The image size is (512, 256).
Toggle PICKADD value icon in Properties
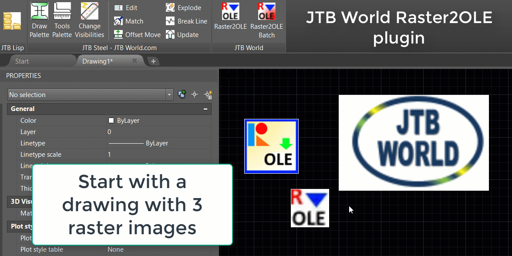click(182, 95)
